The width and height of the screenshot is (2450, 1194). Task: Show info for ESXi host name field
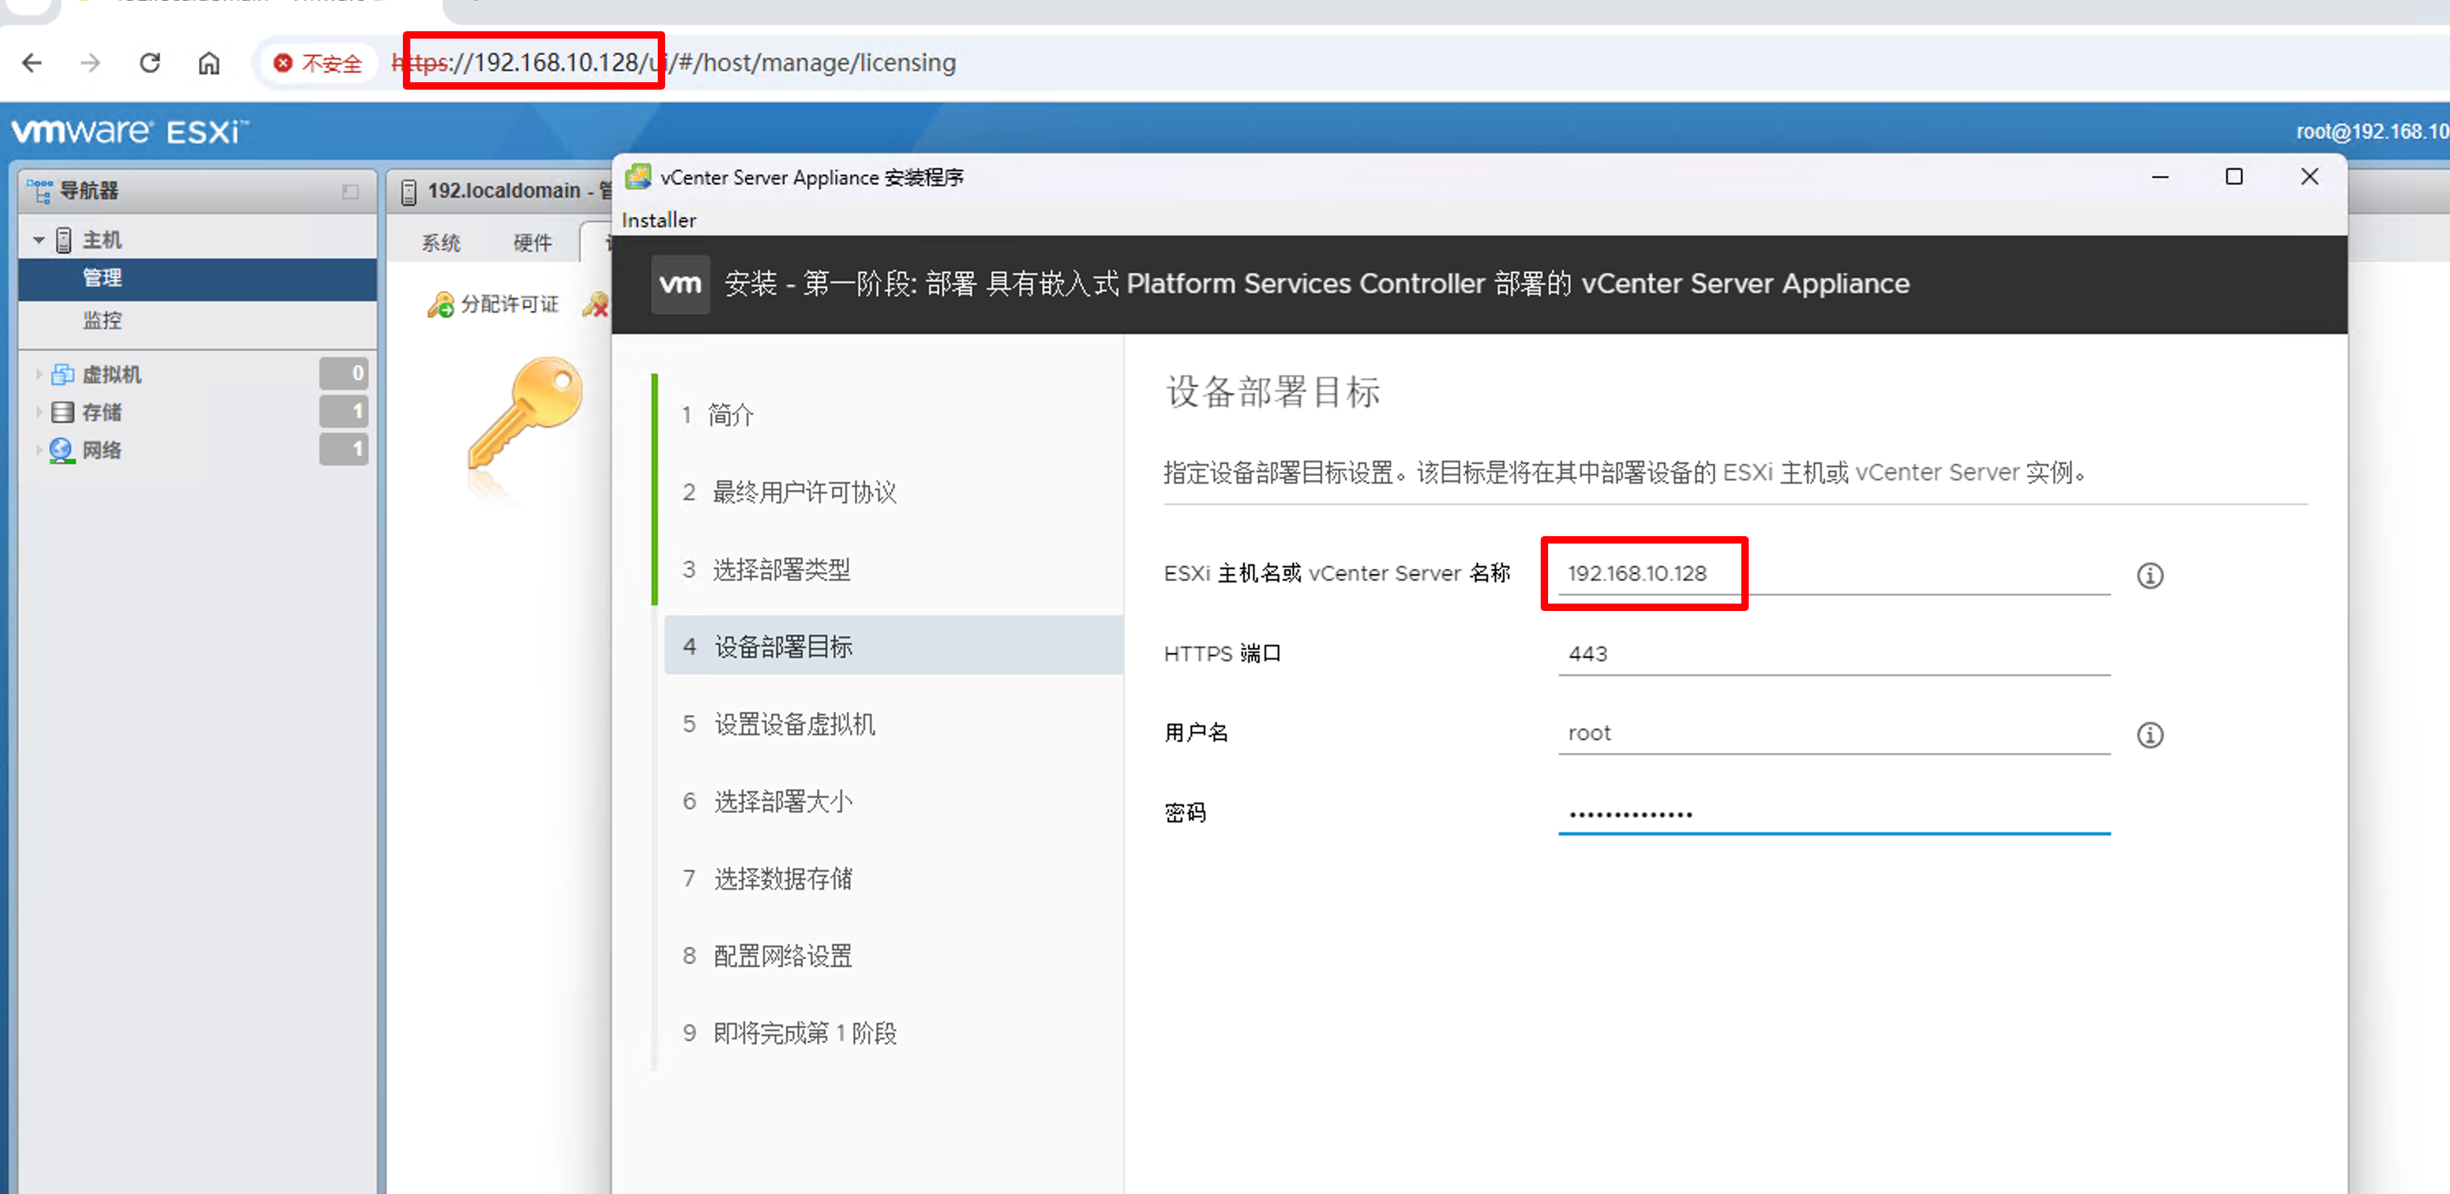click(x=2151, y=576)
